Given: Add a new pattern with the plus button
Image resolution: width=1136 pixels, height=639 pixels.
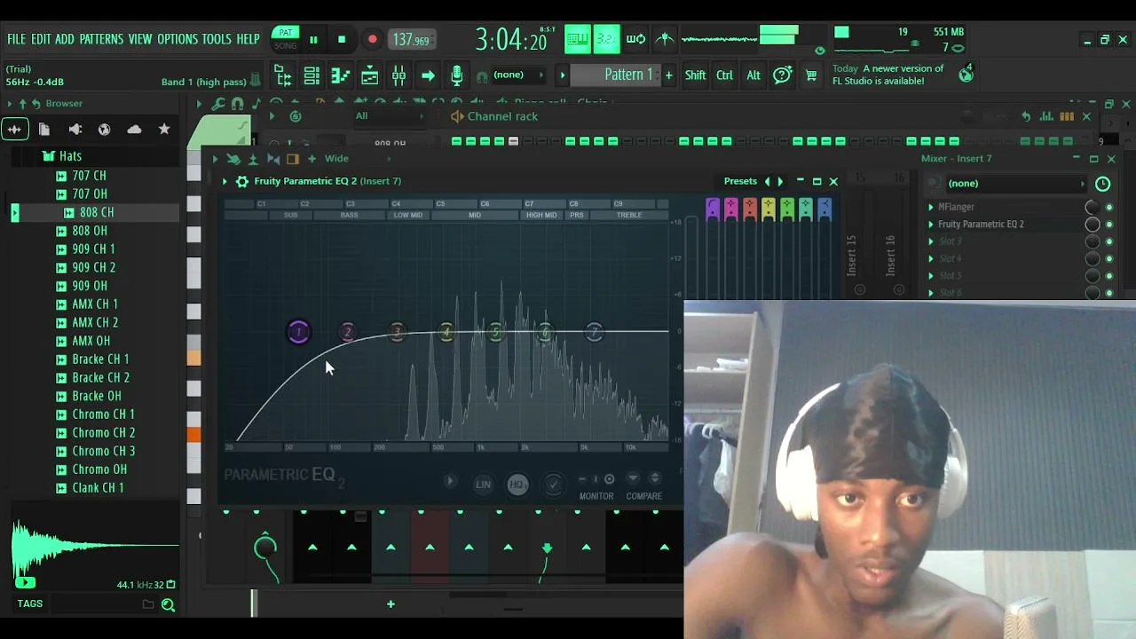Looking at the screenshot, I should [x=669, y=75].
